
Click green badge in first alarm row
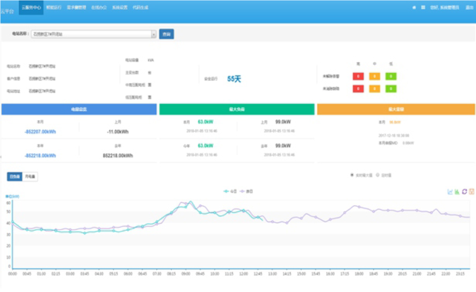[x=391, y=76]
